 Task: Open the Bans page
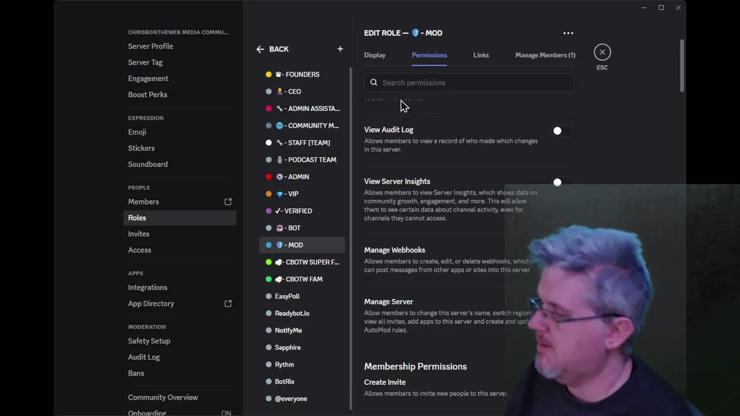180,373
